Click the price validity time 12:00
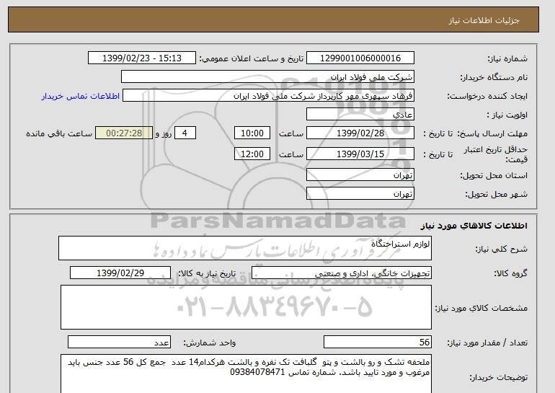This screenshot has height=393, width=555. click(252, 154)
